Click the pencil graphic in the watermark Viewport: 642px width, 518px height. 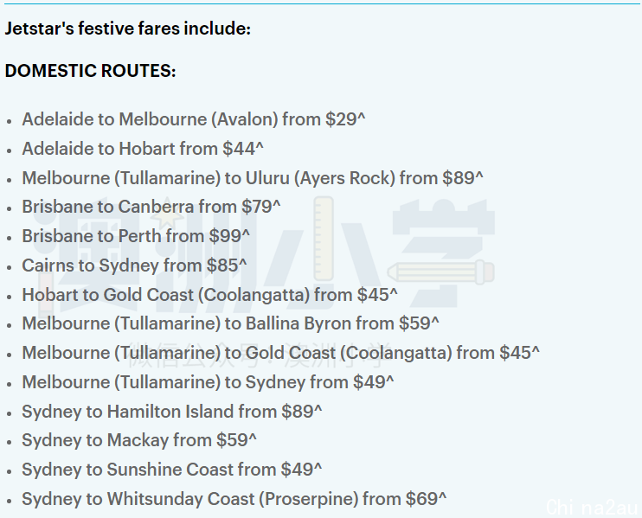(440, 272)
